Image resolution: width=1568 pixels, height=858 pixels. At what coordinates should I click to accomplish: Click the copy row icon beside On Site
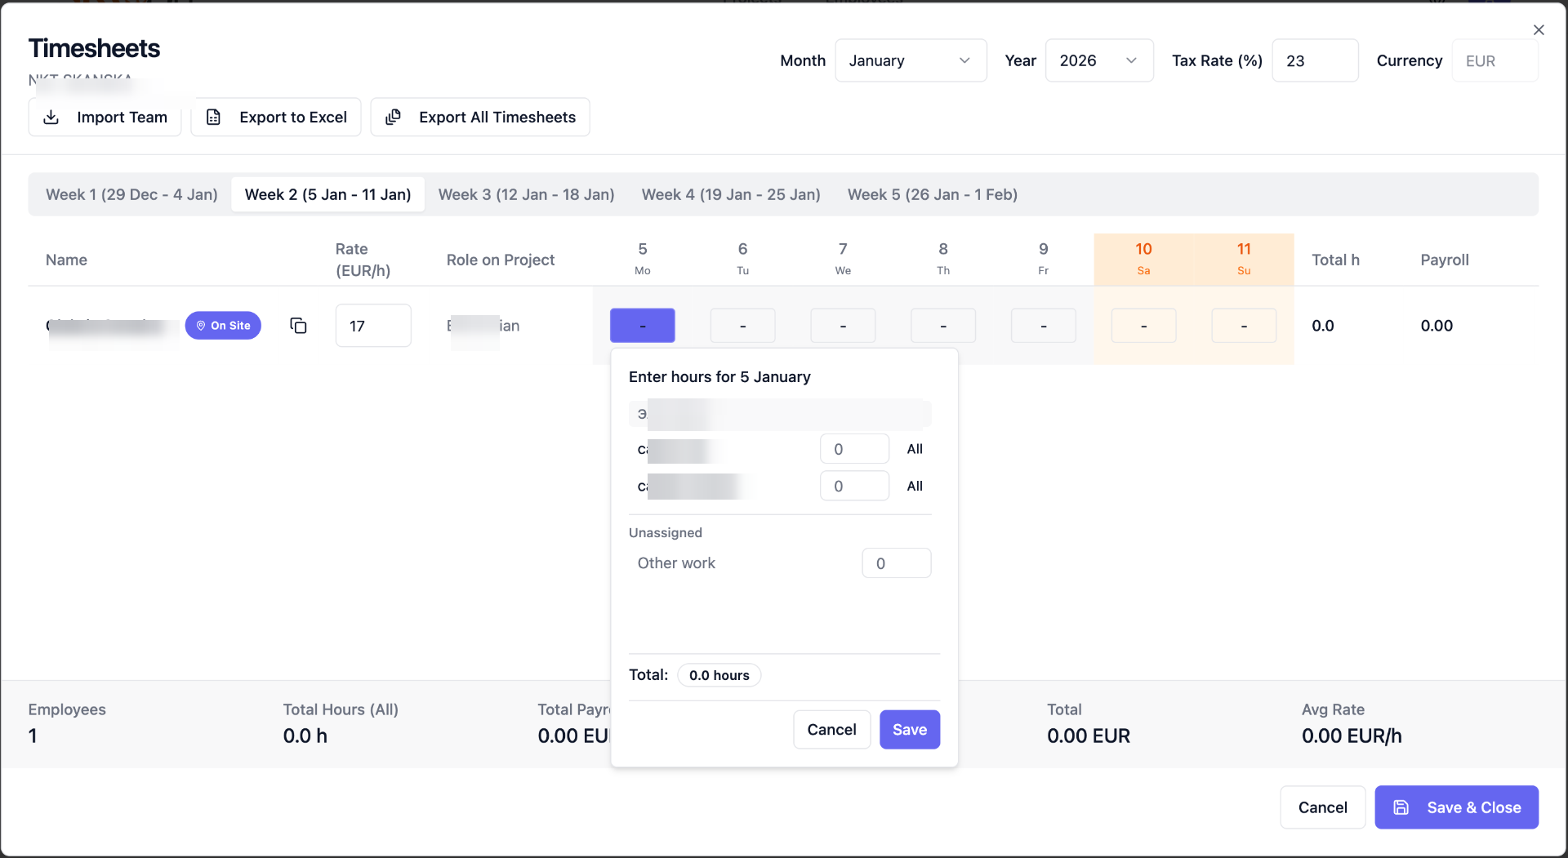point(298,326)
